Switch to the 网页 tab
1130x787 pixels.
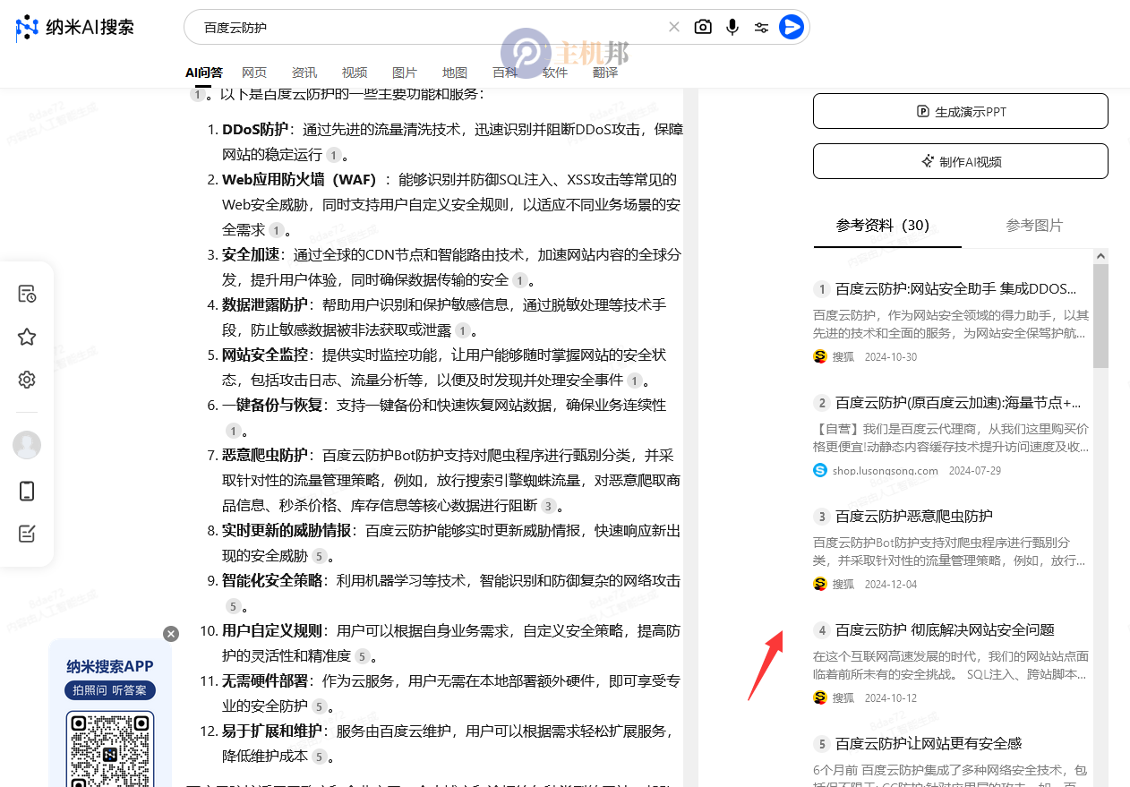[x=254, y=73]
